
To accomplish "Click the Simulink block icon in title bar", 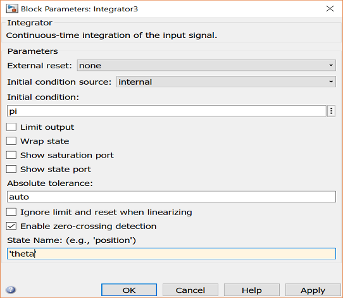I will tap(12, 9).
